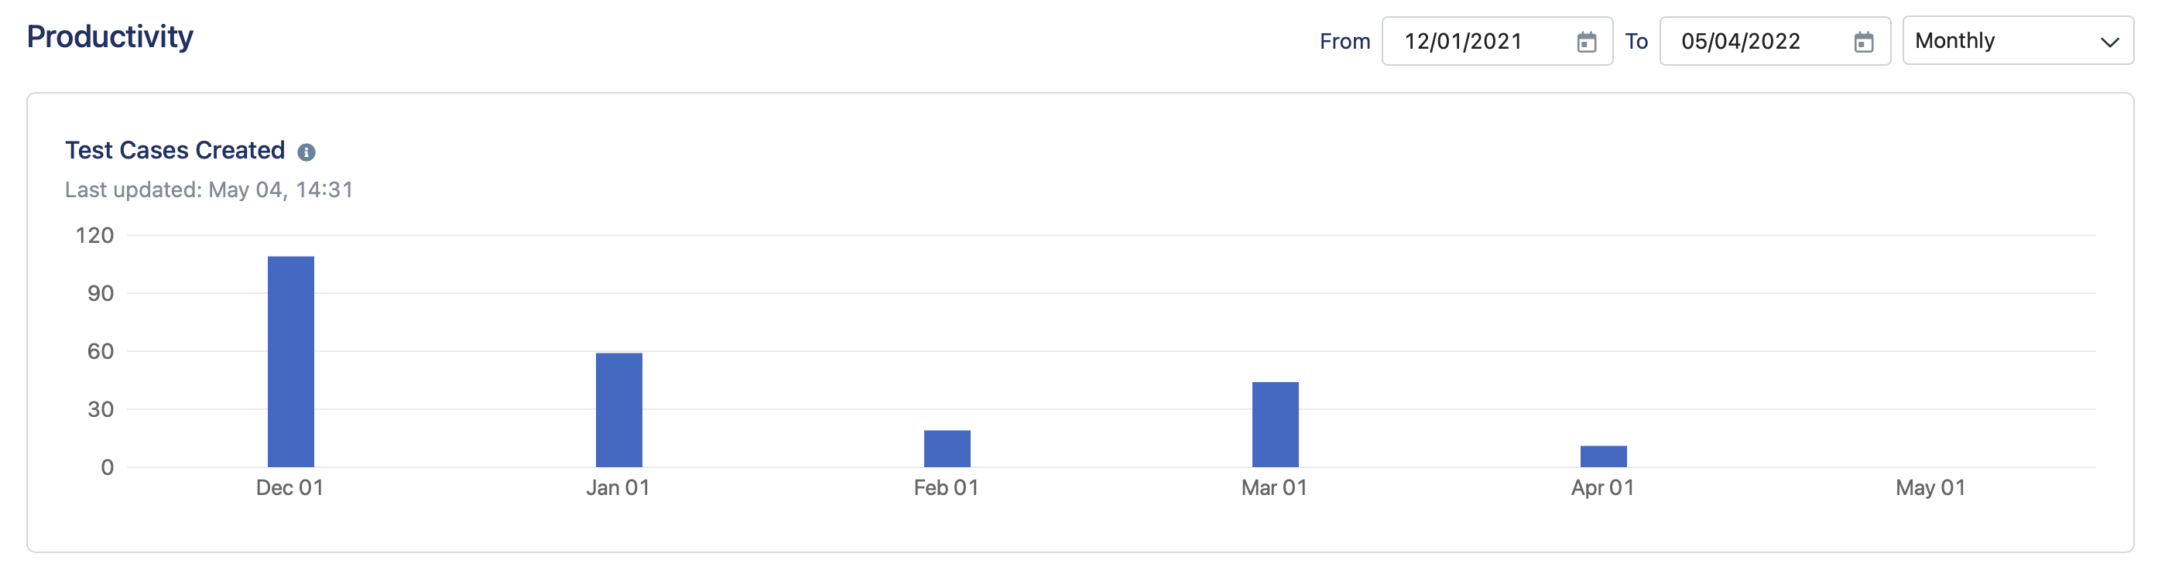
Task: Click the info icon beside Test Cases Created
Action: coord(307,152)
